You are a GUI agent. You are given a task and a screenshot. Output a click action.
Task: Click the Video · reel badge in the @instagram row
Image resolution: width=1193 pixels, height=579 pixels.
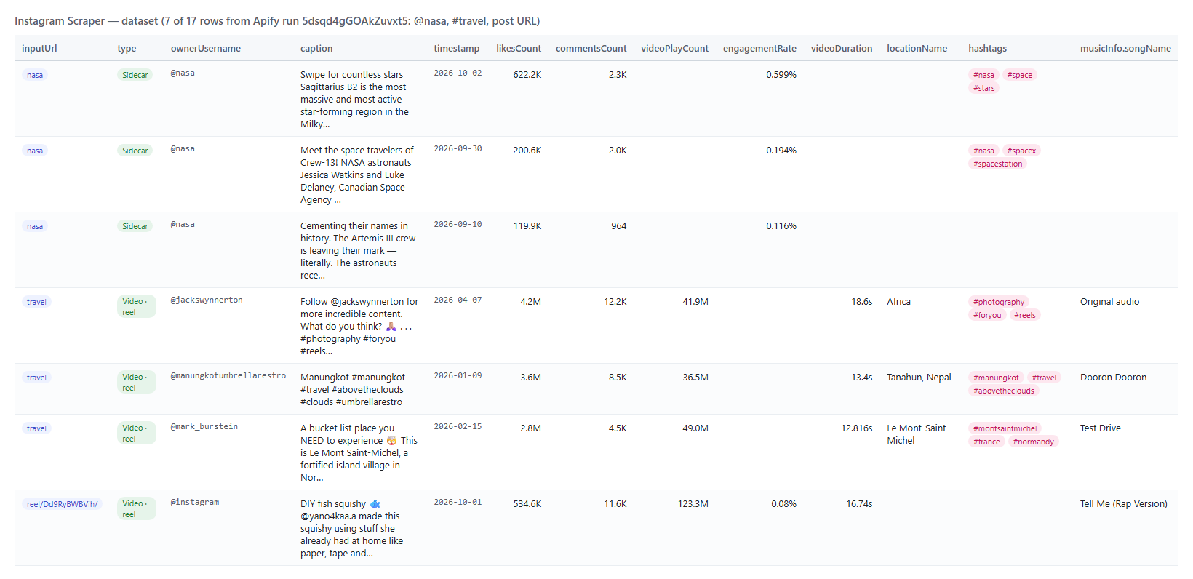coord(136,509)
